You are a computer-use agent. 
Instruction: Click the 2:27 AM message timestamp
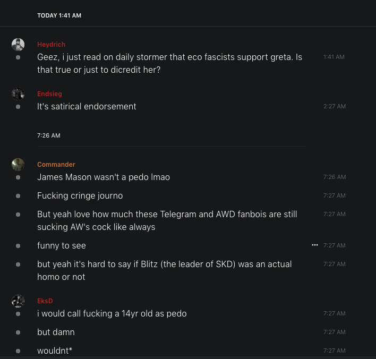click(x=334, y=107)
